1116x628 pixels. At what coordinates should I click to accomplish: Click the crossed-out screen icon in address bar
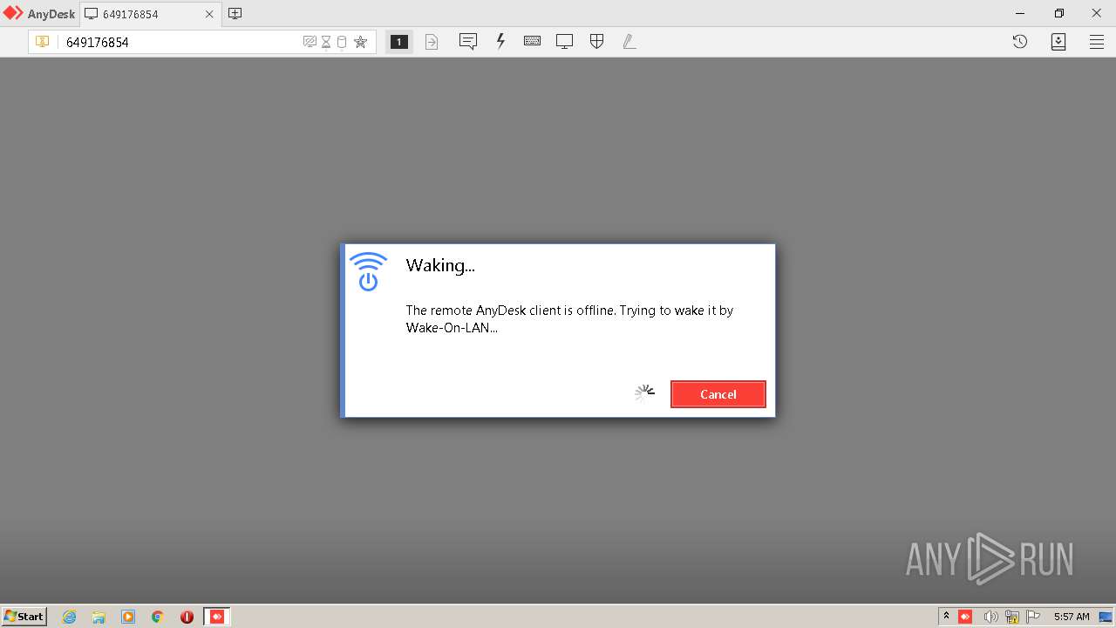(309, 42)
